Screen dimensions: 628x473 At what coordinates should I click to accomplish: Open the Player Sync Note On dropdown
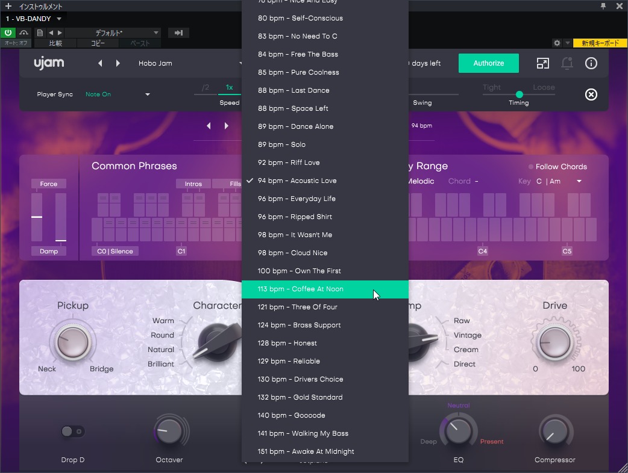click(x=118, y=94)
